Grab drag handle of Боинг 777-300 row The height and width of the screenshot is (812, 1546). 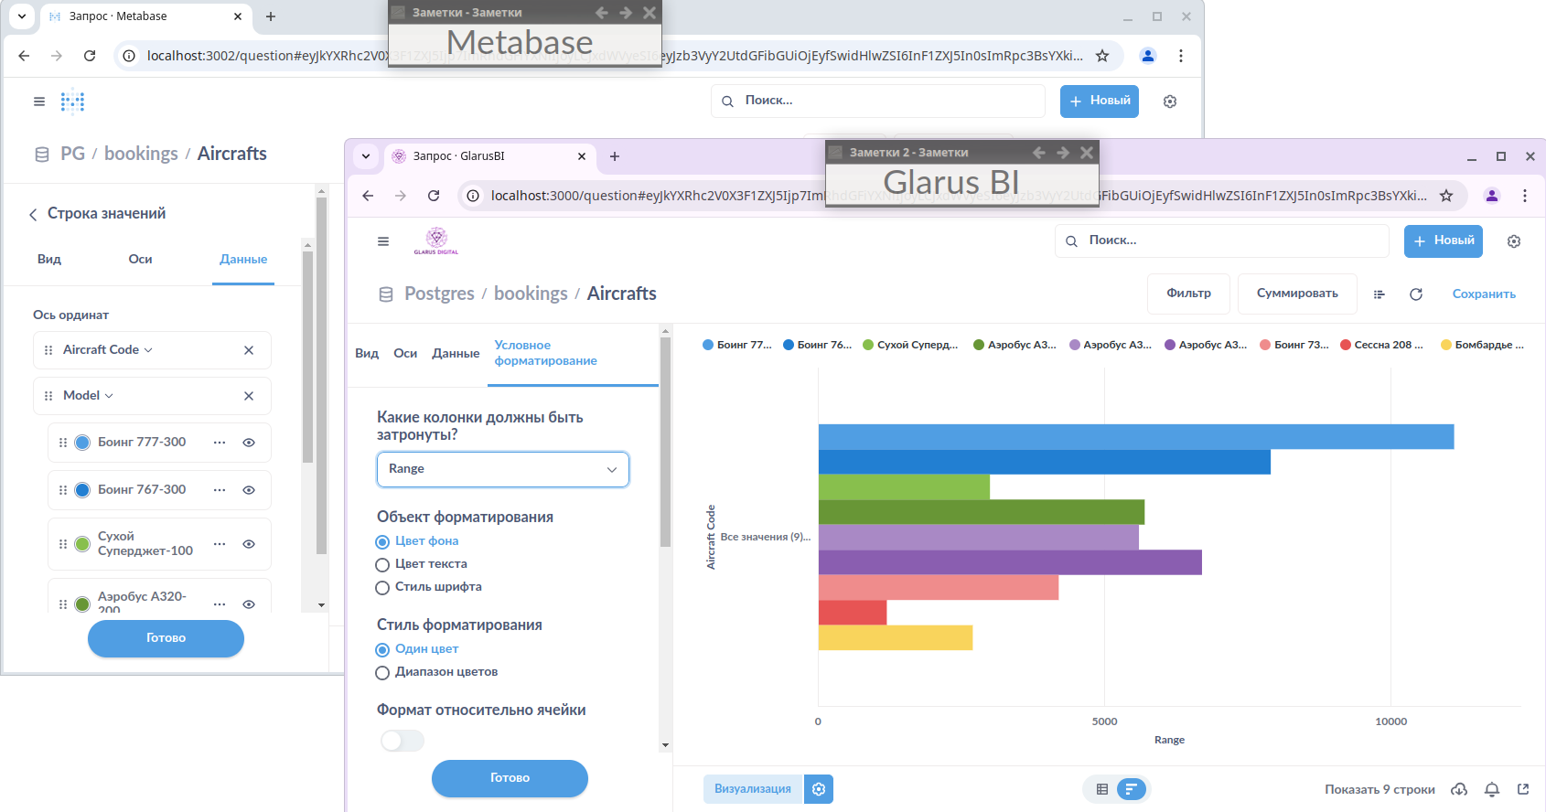[63, 443]
